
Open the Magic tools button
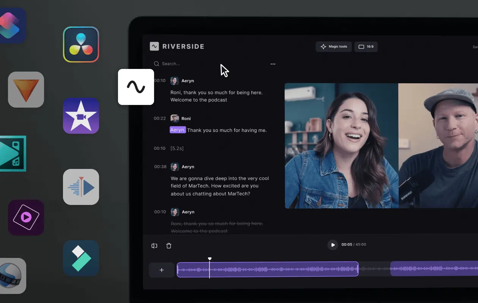pos(334,47)
